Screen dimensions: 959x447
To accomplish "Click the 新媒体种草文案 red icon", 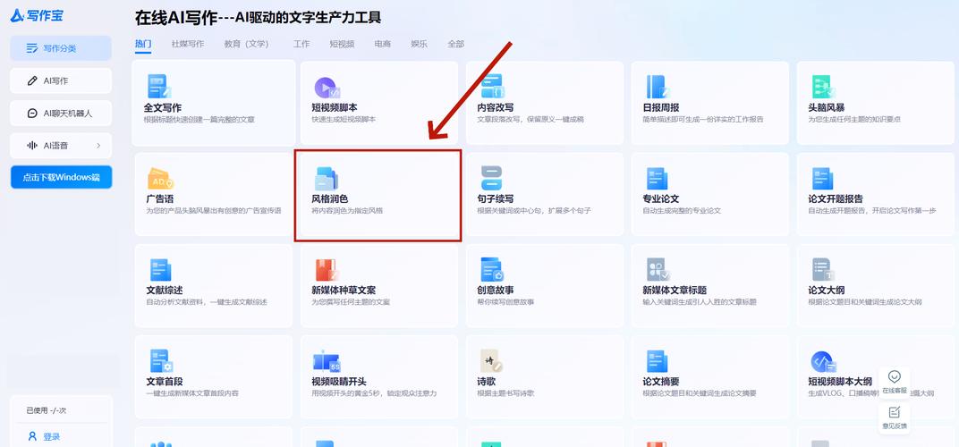I will click(x=326, y=270).
